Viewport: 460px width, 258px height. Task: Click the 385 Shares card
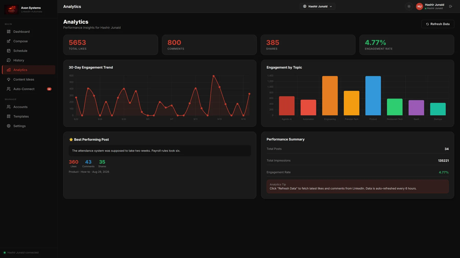tap(308, 45)
